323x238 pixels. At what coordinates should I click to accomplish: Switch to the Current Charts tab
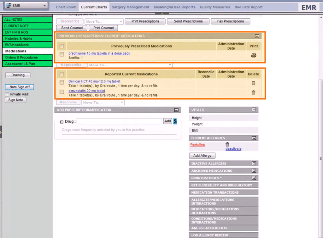click(94, 7)
